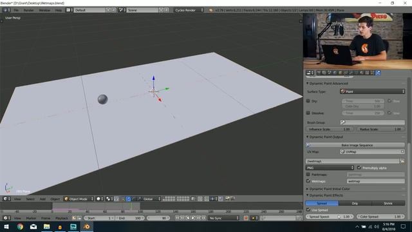The height and width of the screenshot is (232, 412).
Task: Enable the Dry checkbox
Action: (308, 101)
